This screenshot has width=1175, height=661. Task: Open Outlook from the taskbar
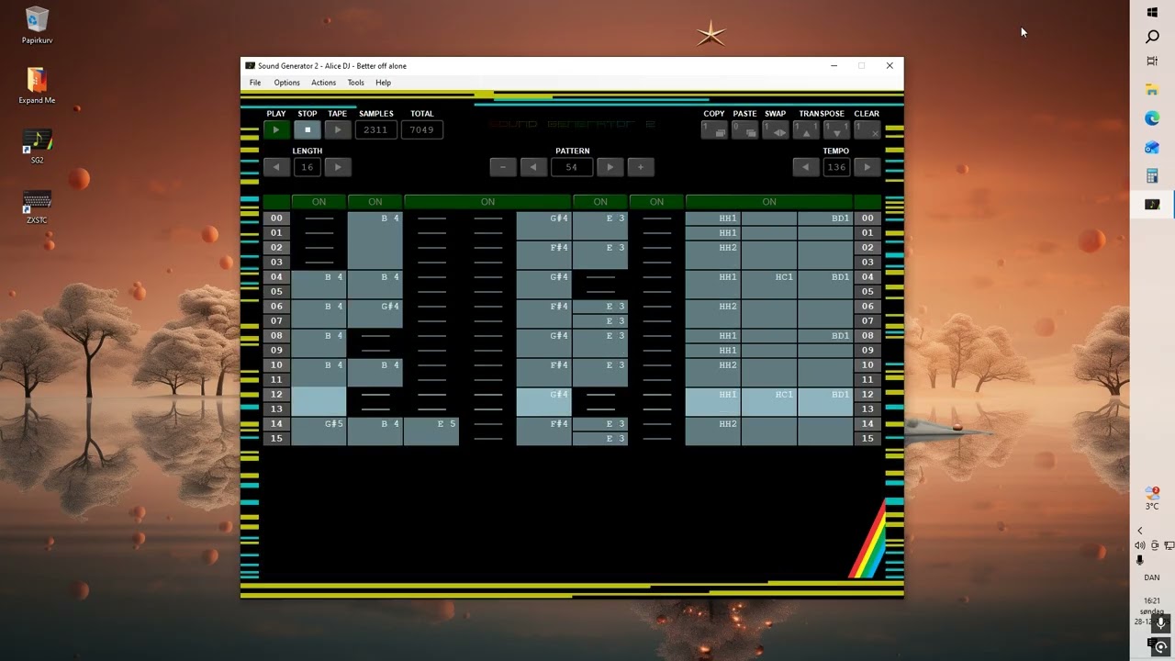tap(1152, 147)
